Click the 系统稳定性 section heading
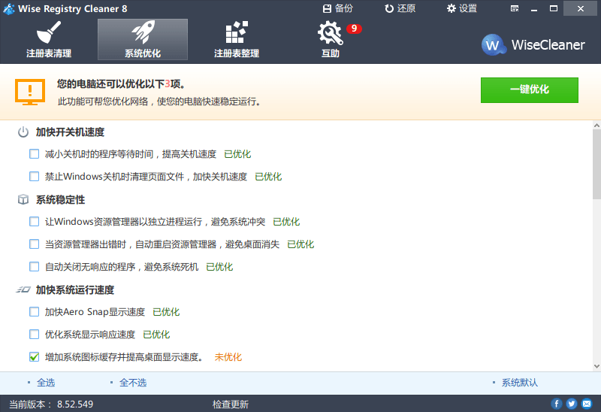 pos(61,200)
